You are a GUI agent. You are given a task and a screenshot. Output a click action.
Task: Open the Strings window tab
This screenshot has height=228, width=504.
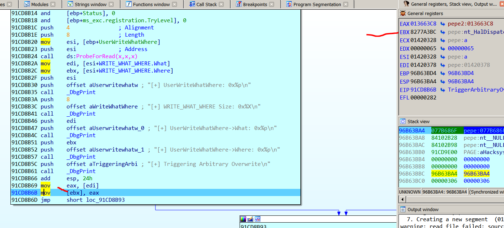(x=90, y=4)
